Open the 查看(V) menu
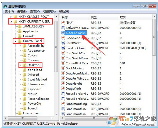 click(35, 12)
